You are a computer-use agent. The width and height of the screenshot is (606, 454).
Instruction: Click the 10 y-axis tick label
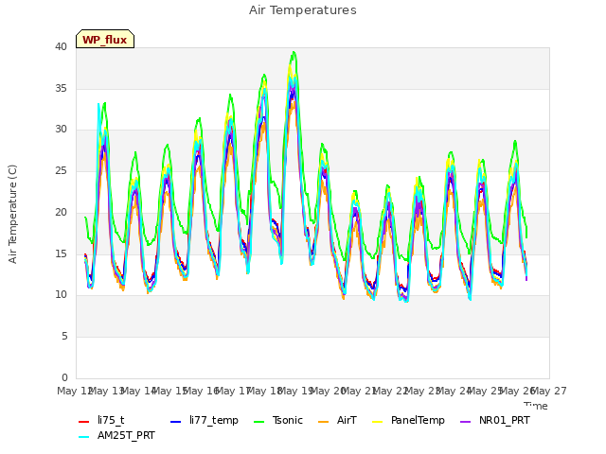click(61, 295)
